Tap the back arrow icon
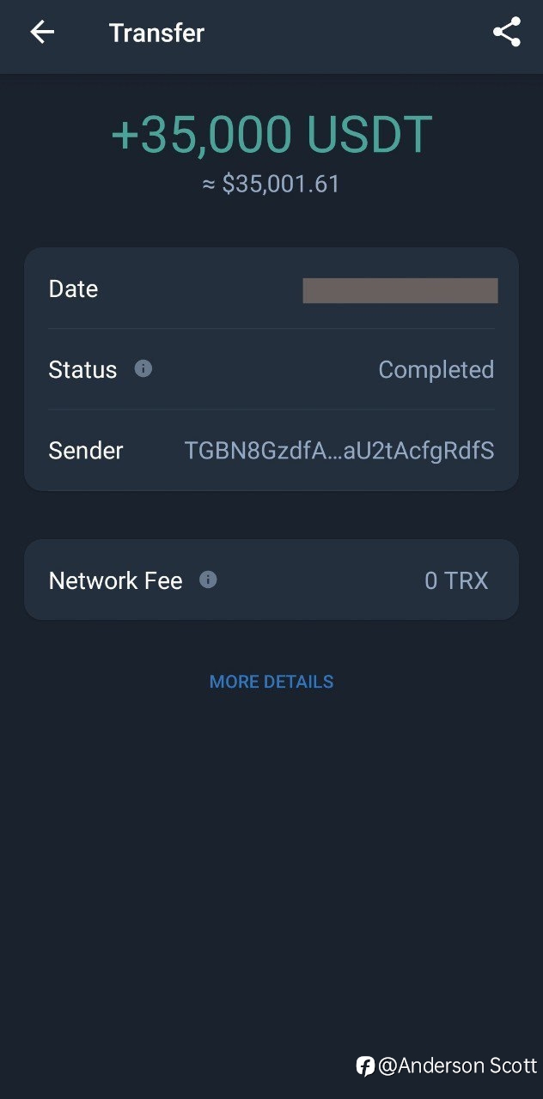 pyautogui.click(x=42, y=33)
